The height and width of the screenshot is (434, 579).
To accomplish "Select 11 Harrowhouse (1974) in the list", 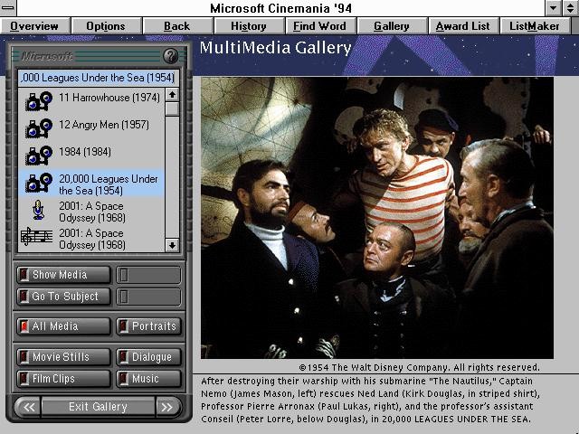I will (91, 100).
